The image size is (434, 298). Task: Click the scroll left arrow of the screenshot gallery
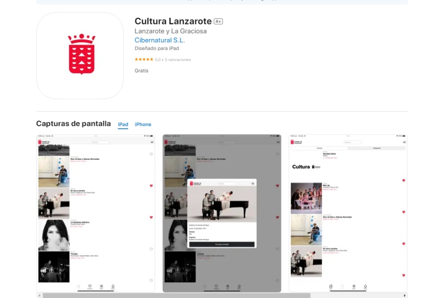[x=39, y=295]
